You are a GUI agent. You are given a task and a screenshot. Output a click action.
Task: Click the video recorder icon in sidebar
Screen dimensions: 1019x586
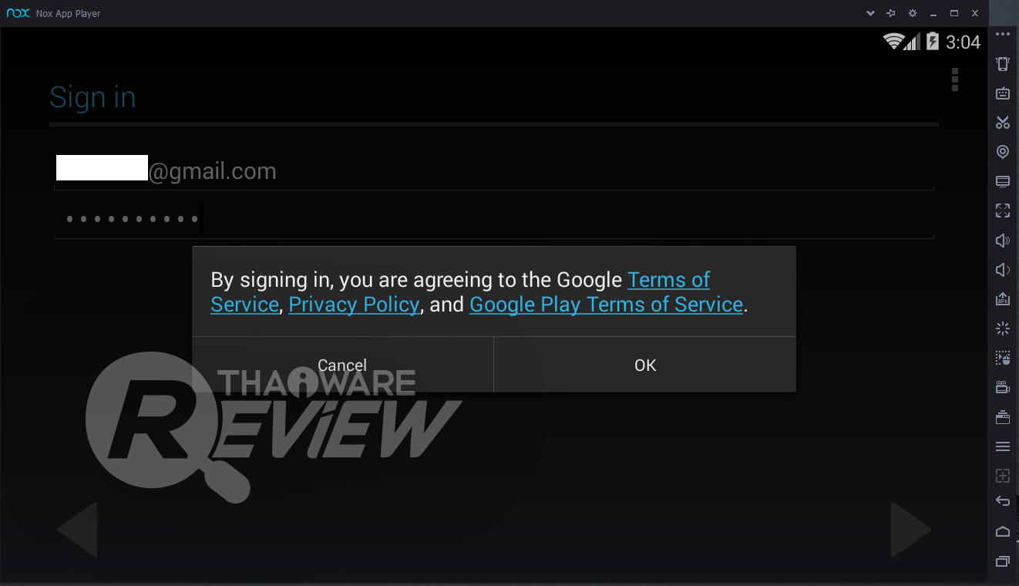point(1003,387)
